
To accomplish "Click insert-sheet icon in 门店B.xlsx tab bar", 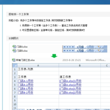I will (99, 51).
